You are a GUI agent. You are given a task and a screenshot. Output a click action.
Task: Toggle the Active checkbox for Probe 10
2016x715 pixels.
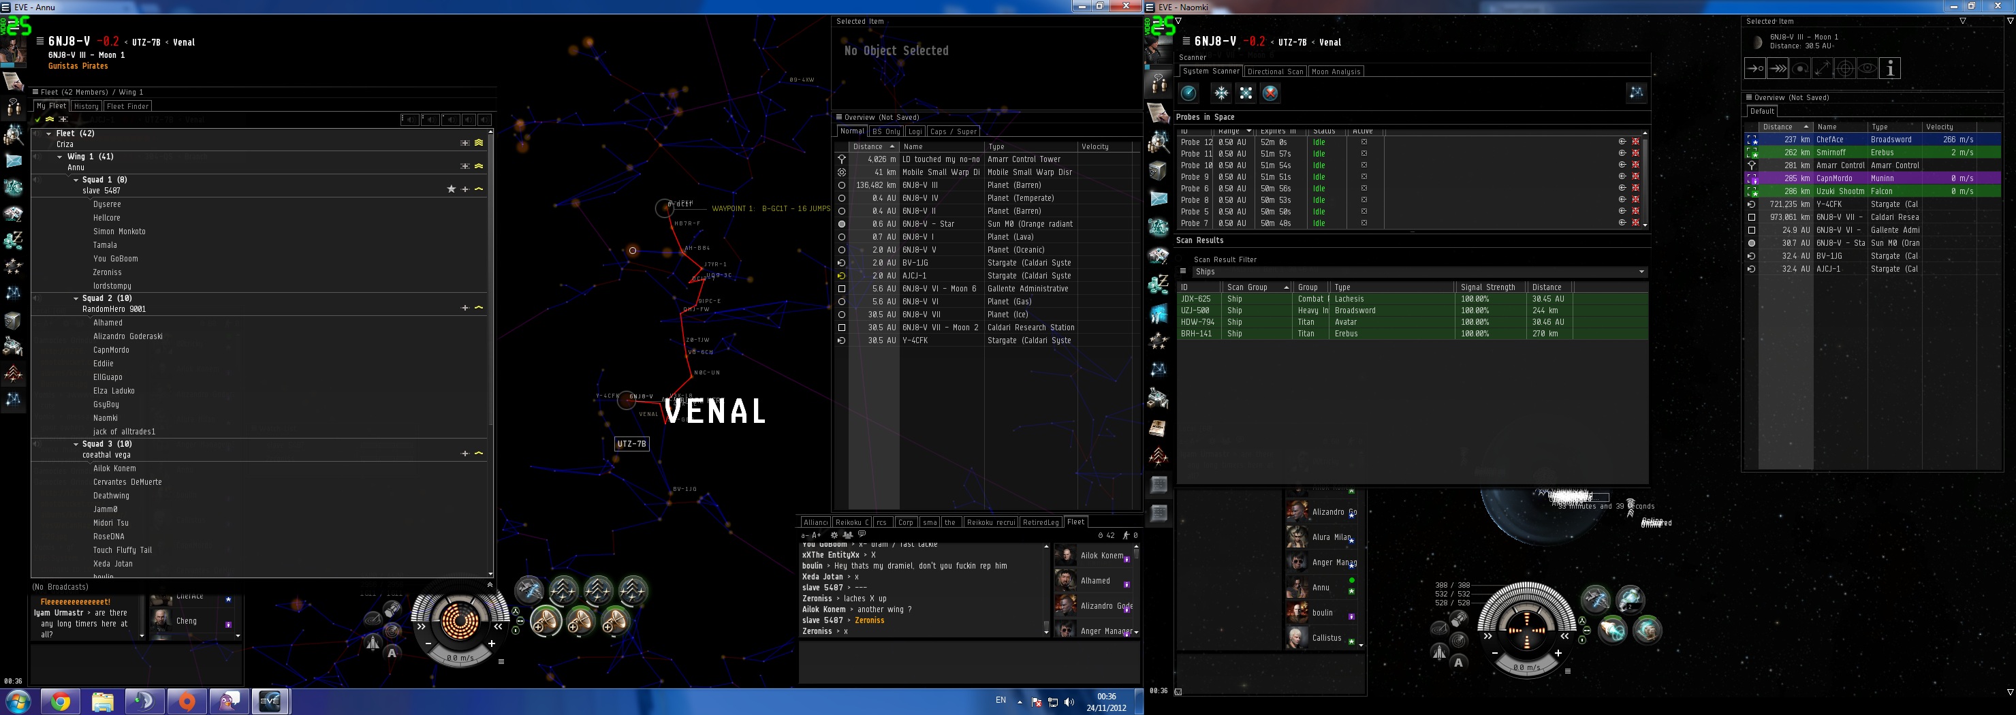pyautogui.click(x=1364, y=165)
